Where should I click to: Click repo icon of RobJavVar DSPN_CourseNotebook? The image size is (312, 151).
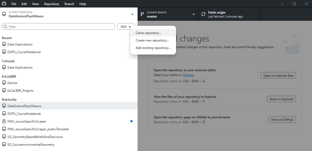click(x=4, y=114)
